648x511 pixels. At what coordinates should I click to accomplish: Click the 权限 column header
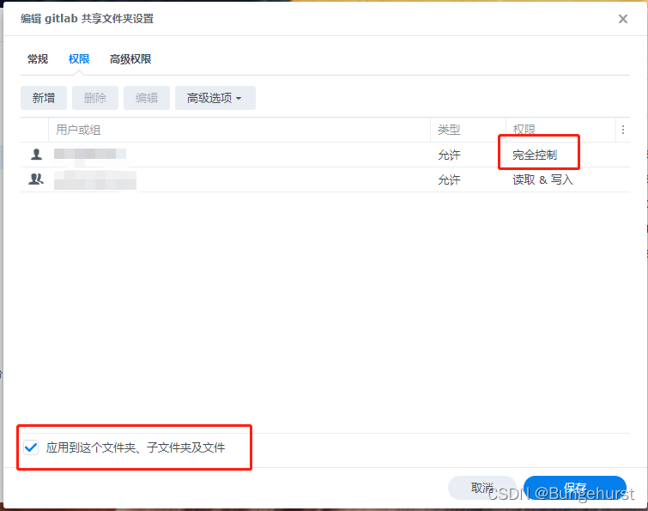(x=560, y=130)
